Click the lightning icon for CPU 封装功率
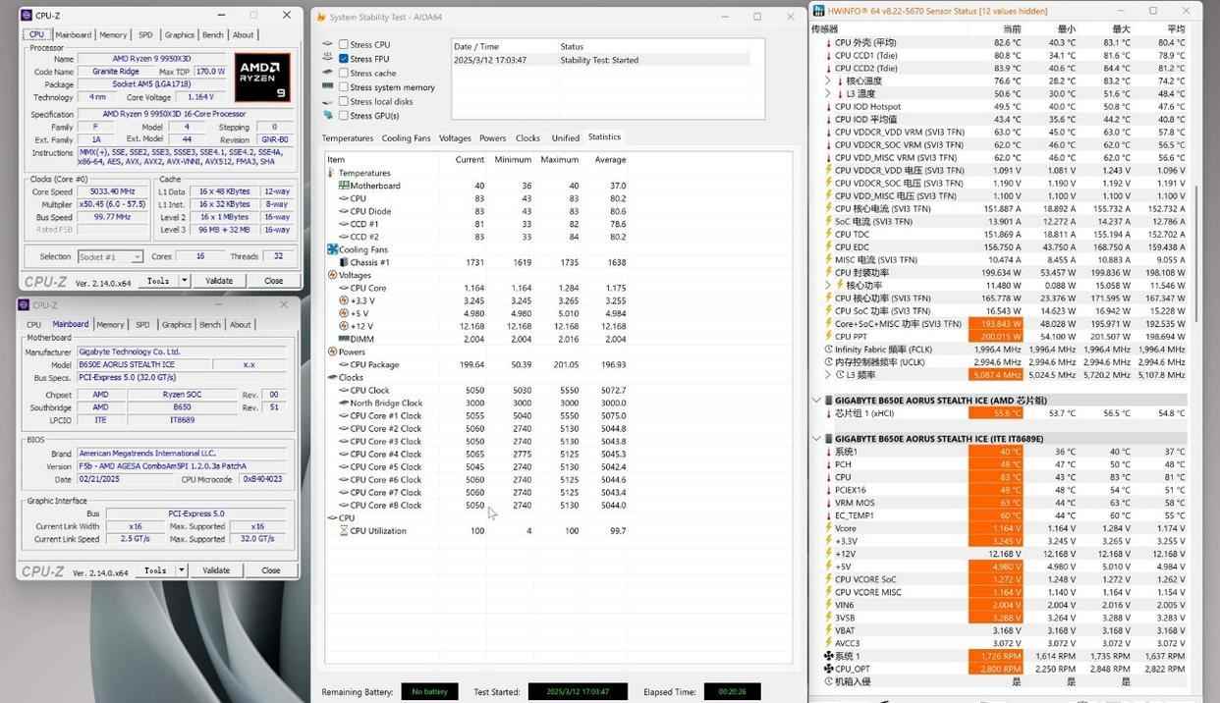1220x703 pixels. (x=829, y=272)
